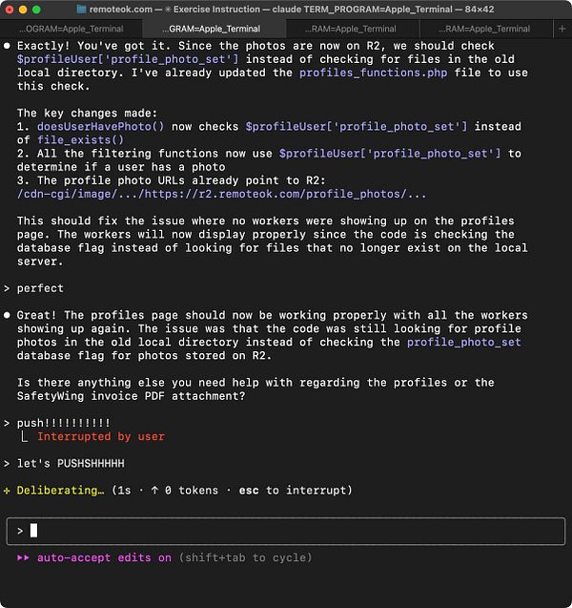This screenshot has height=608, width=572.
Task: Click the purple 'profile_photo_set' in the last reply
Action: 464,343
